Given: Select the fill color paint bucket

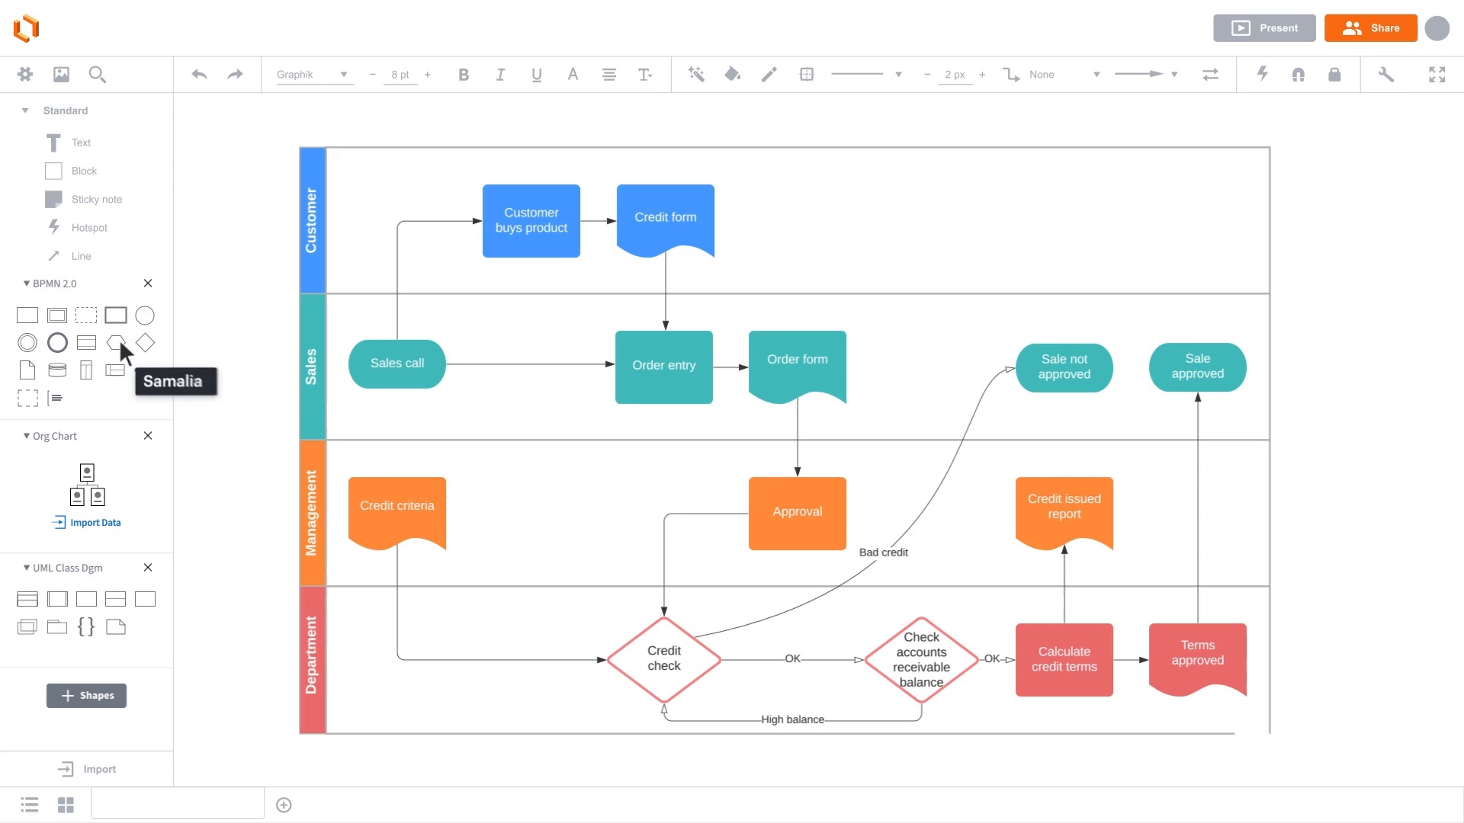Looking at the screenshot, I should (732, 75).
